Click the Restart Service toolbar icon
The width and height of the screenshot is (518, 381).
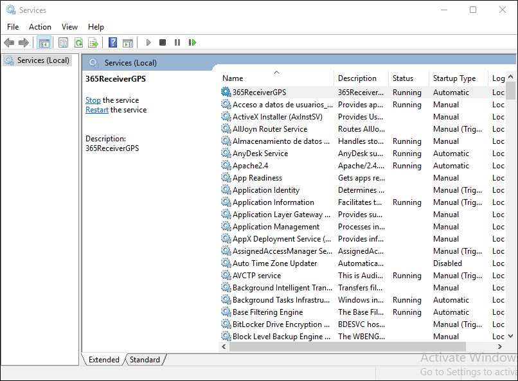click(192, 42)
